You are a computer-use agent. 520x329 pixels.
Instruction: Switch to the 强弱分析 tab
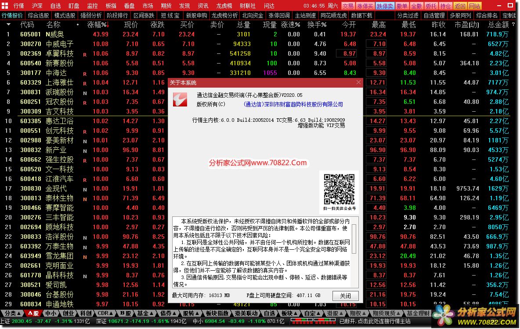point(91,15)
